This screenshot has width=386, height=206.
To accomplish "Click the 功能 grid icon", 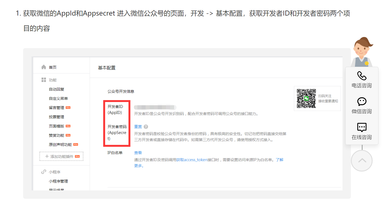I will [43, 80].
